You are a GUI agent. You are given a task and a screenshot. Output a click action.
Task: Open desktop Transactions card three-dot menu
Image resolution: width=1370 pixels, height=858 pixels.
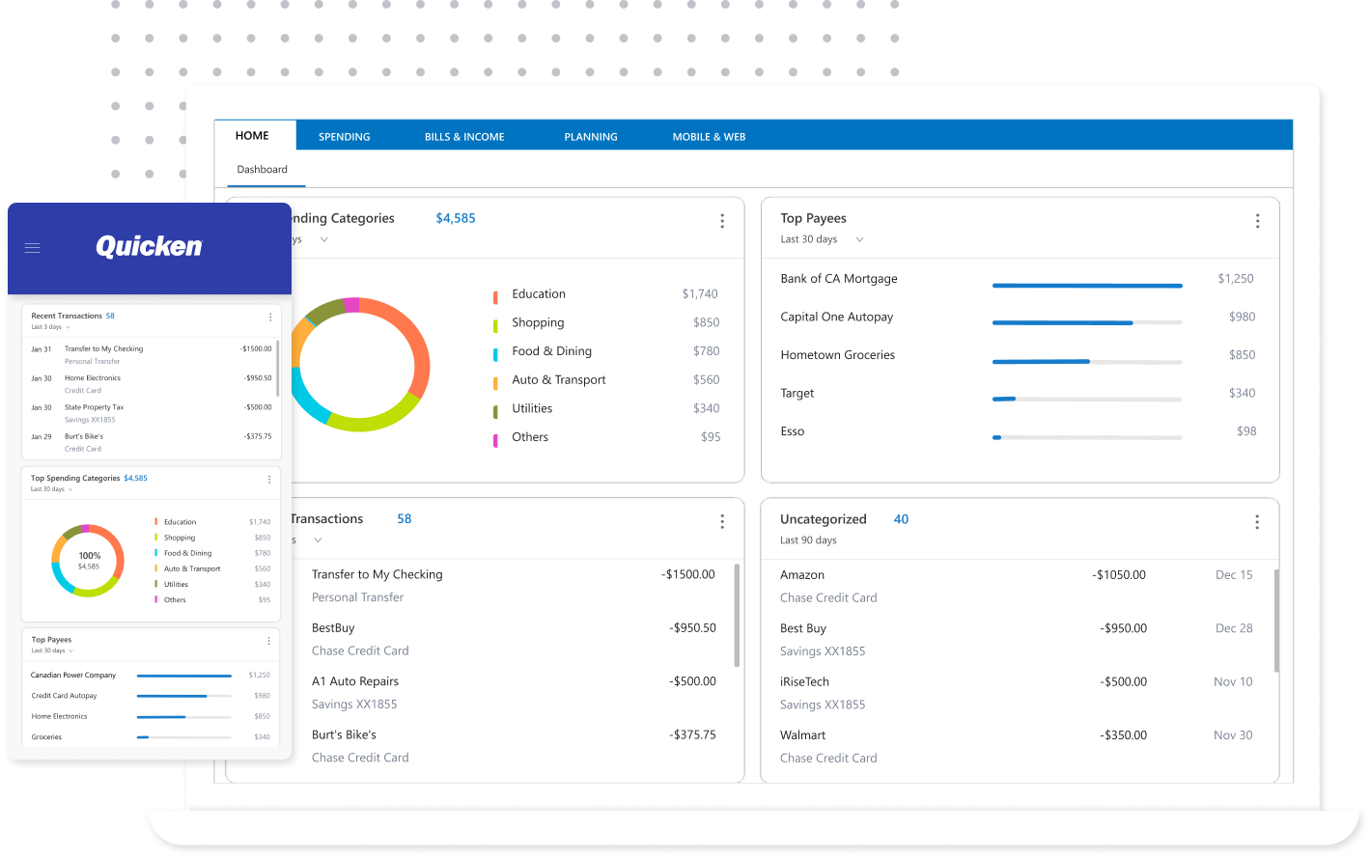pyautogui.click(x=721, y=521)
